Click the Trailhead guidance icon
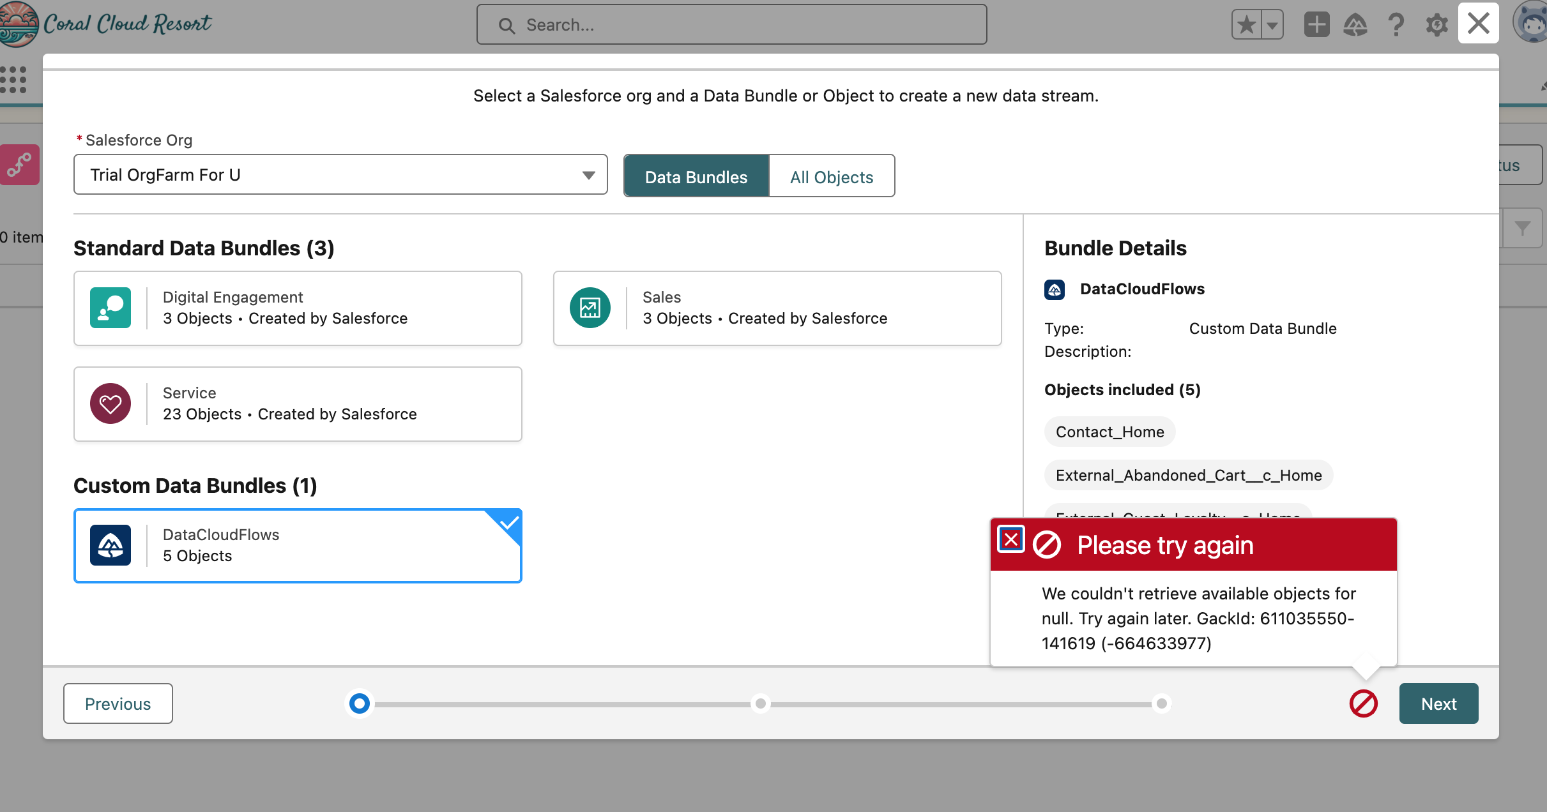Screen dimensions: 1547x812 [1355, 25]
